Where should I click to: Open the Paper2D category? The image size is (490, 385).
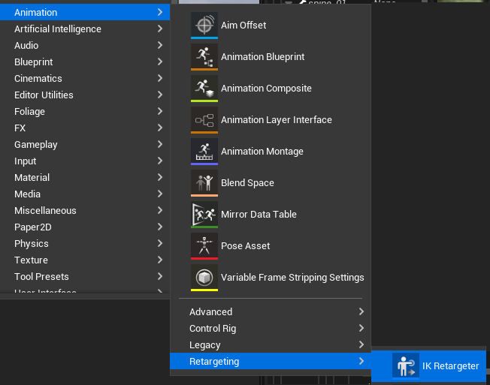tap(85, 227)
